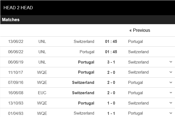
Task: Expand the 11/10/17 Portugal 2-0 match details
Action: [171, 72]
